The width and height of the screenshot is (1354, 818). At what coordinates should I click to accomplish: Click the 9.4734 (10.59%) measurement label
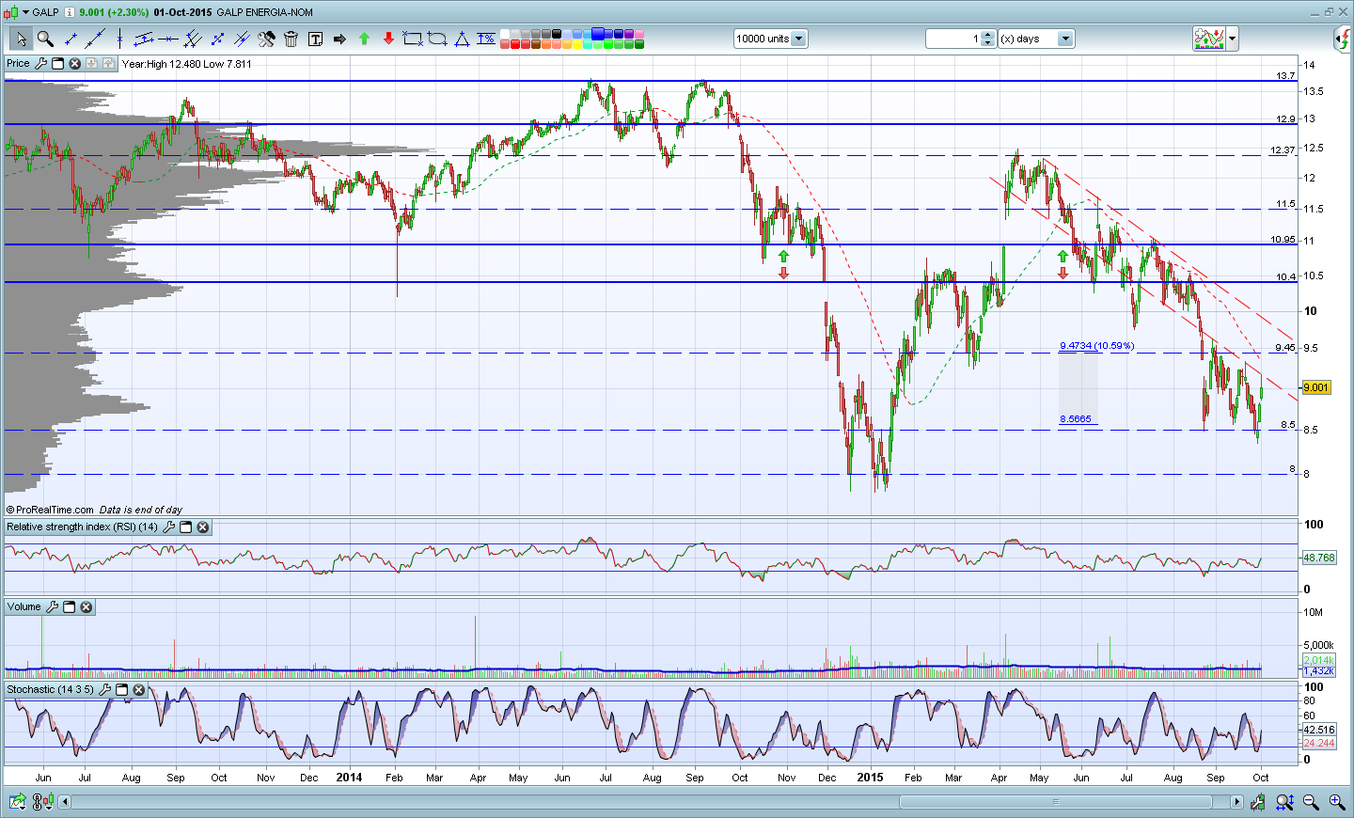coord(1096,346)
